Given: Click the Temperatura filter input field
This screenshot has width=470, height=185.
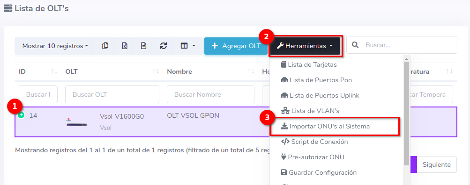Looking at the screenshot, I should click(x=431, y=94).
